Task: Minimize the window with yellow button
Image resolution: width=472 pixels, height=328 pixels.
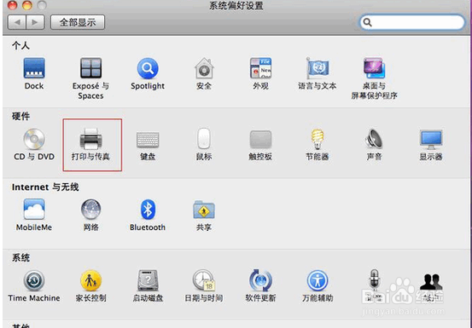Action: tap(26, 5)
